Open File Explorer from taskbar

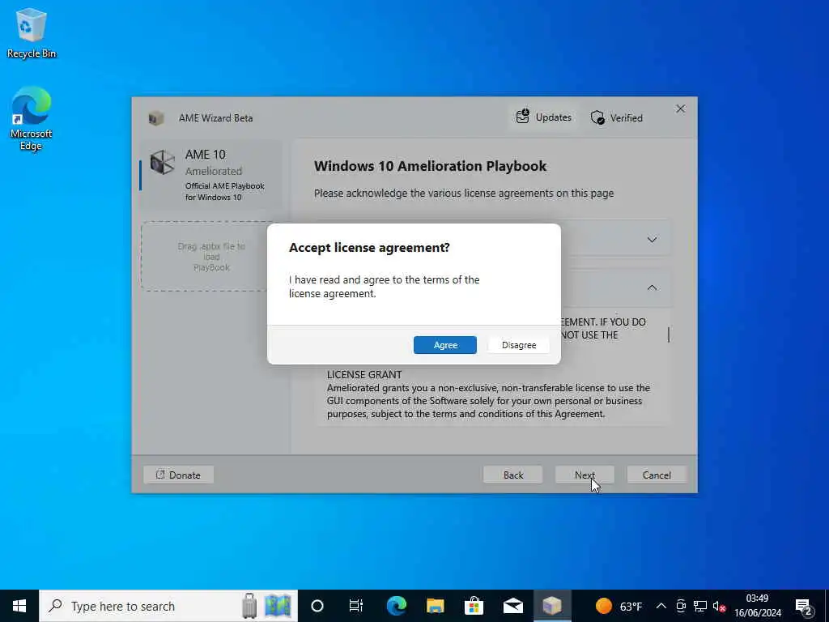(435, 606)
